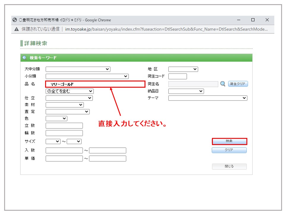Click the security warning icon in address bar
This screenshot has height=214, width=285.
(16, 29)
